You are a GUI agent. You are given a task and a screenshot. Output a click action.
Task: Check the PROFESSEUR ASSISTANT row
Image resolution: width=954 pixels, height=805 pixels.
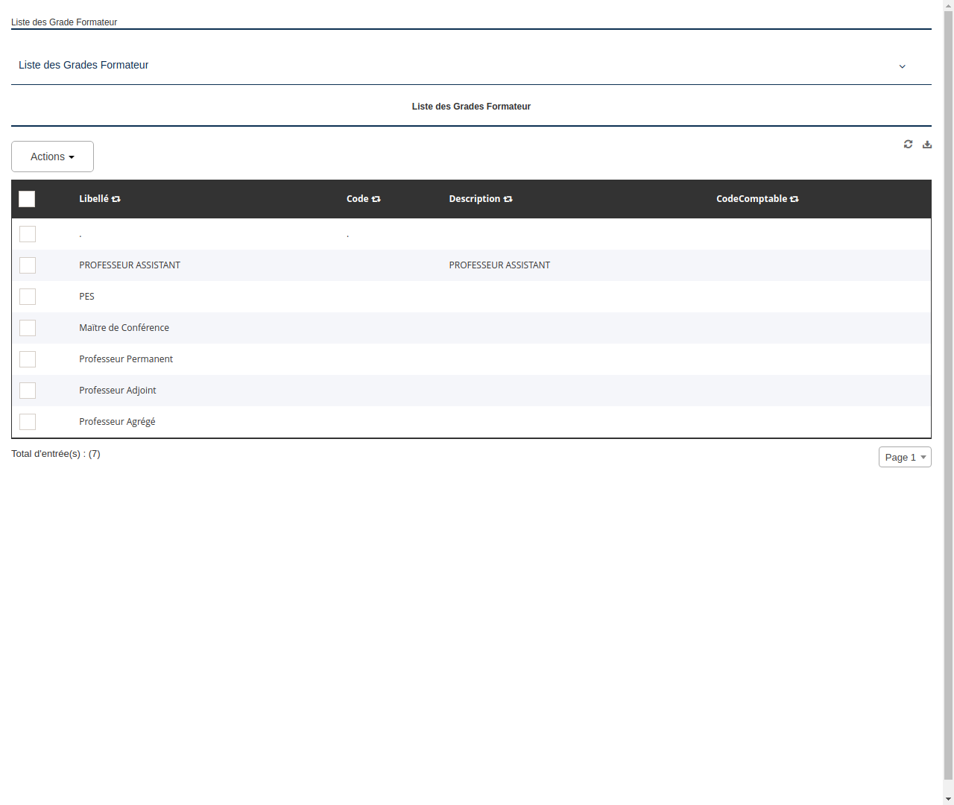click(28, 265)
